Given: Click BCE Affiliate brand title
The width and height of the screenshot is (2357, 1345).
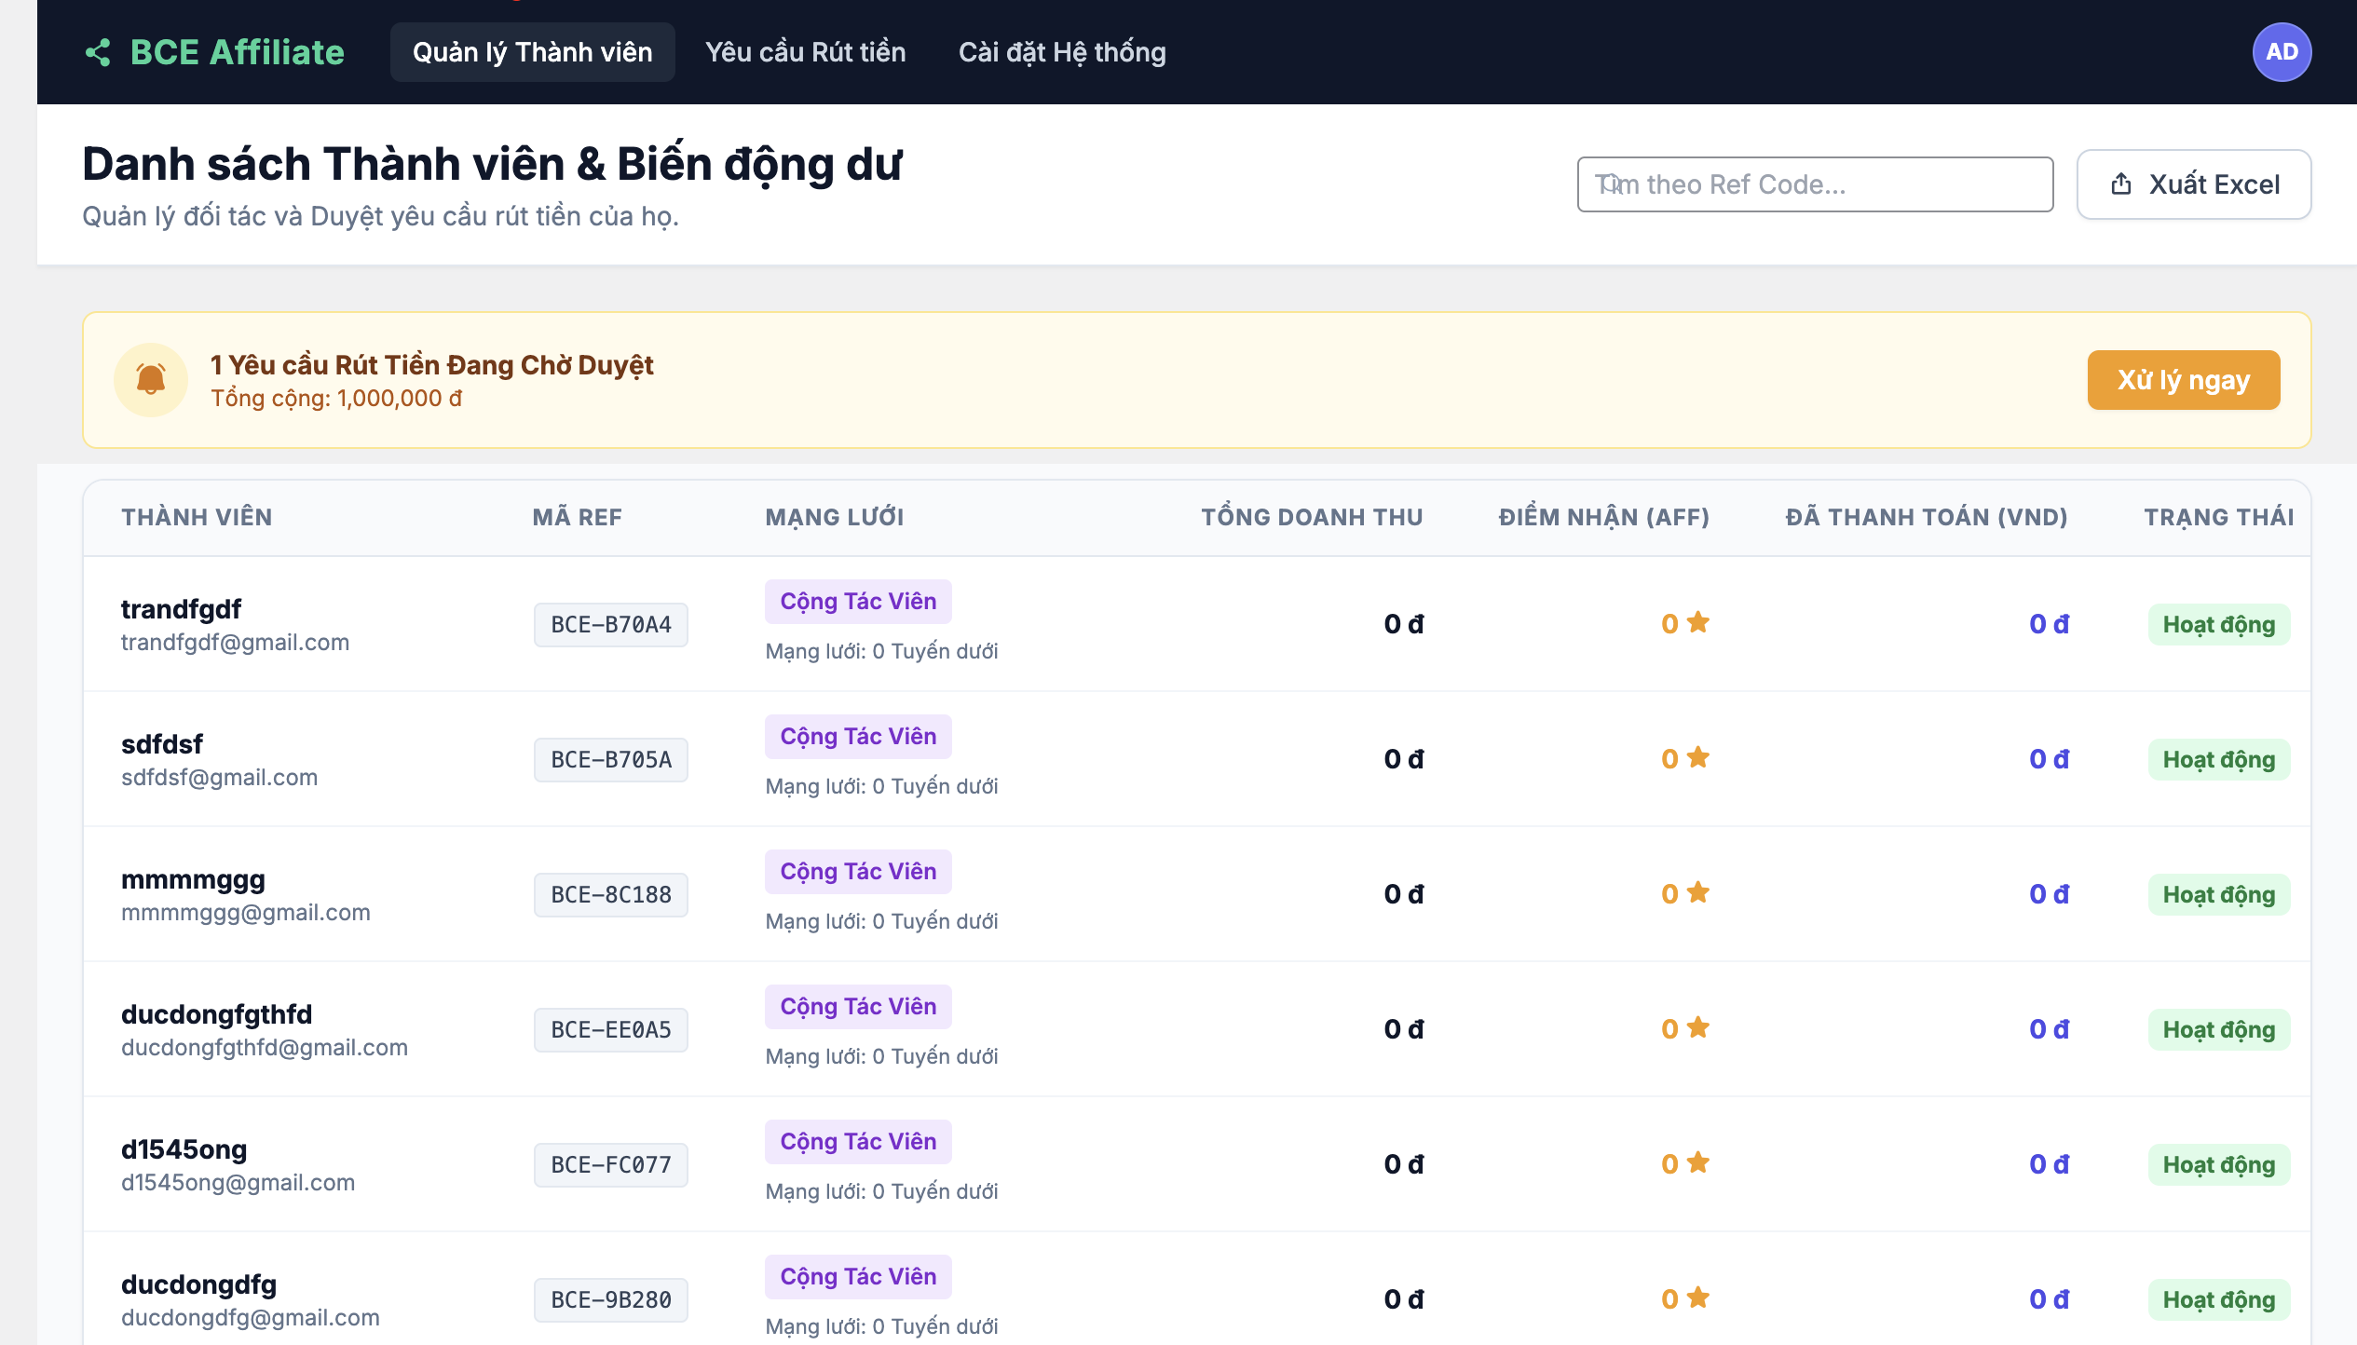Looking at the screenshot, I should 238,52.
